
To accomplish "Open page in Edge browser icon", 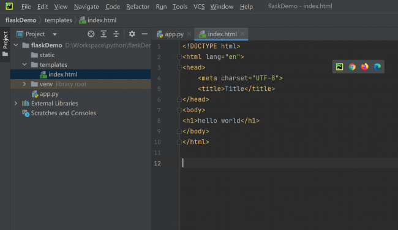I will [377, 67].
